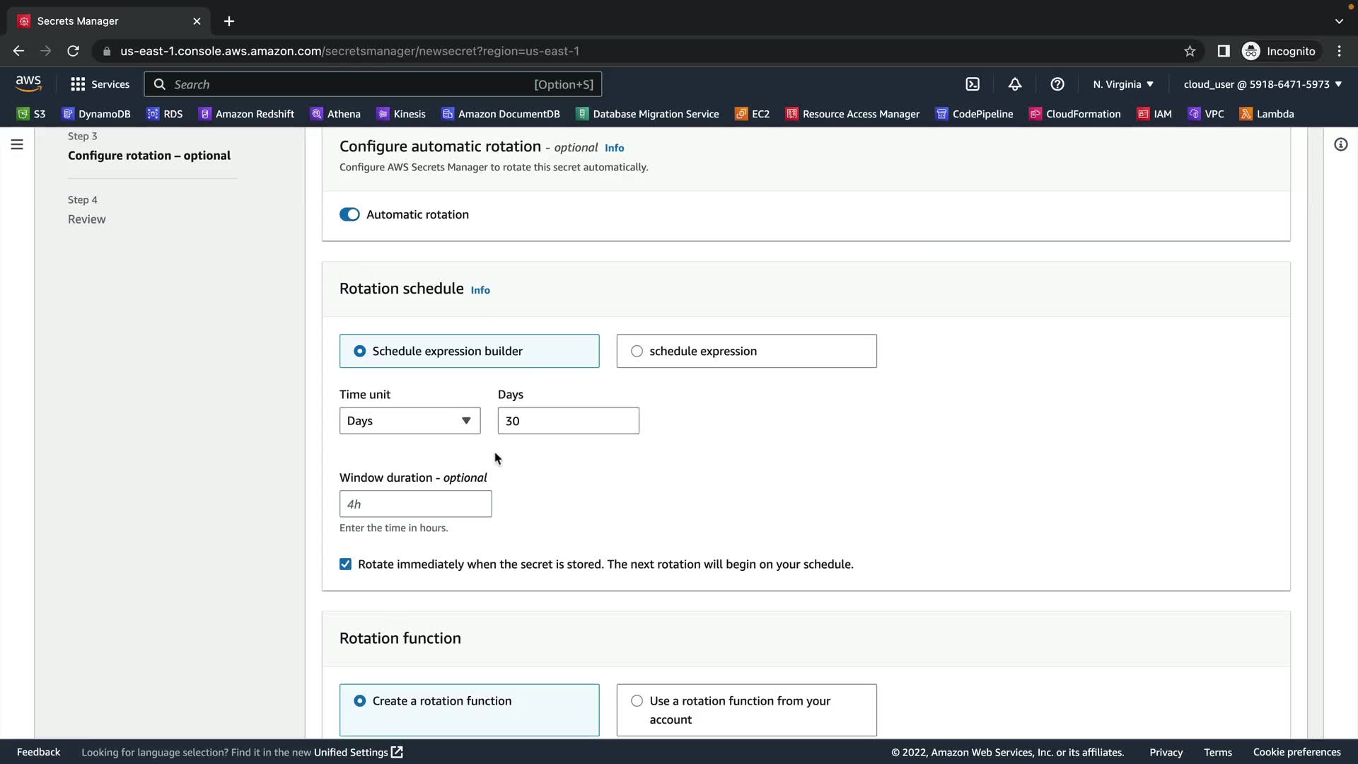Screen dimensions: 1358x764
Task: Open the cloud_user account menu
Action: click(1262, 84)
